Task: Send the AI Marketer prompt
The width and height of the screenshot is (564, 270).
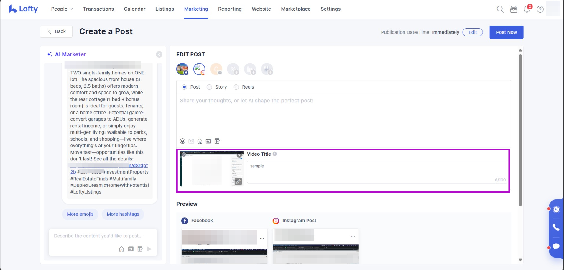Action: (x=149, y=249)
